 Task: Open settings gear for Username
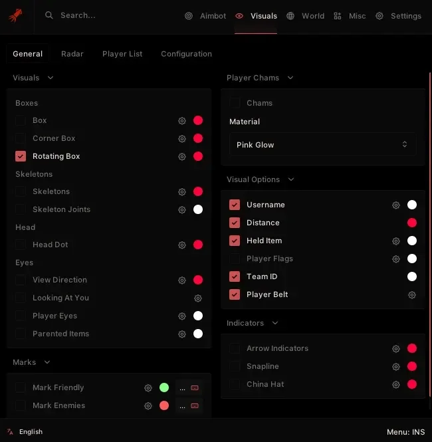(x=396, y=205)
